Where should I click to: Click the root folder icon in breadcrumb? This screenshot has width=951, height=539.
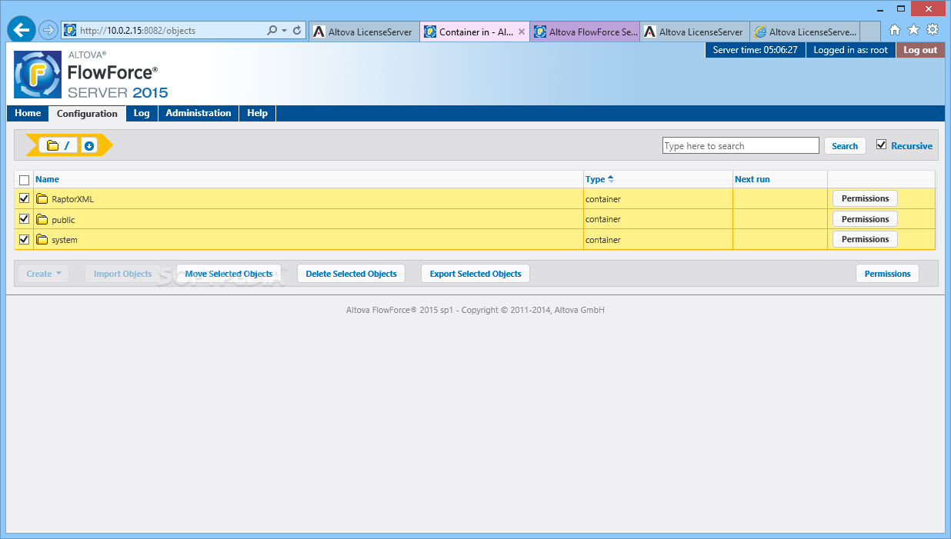[x=52, y=145]
